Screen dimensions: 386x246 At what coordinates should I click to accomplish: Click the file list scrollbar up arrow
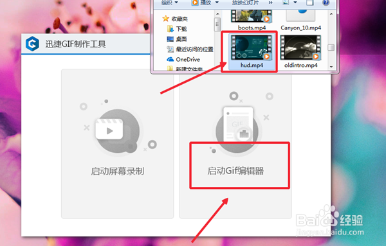tap(331, 13)
